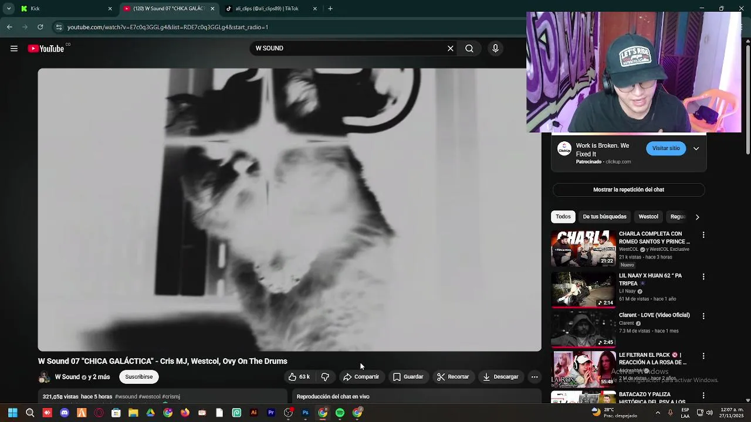751x422 pixels.
Task: Open the tab search dropdown arrow
Action: pos(9,9)
